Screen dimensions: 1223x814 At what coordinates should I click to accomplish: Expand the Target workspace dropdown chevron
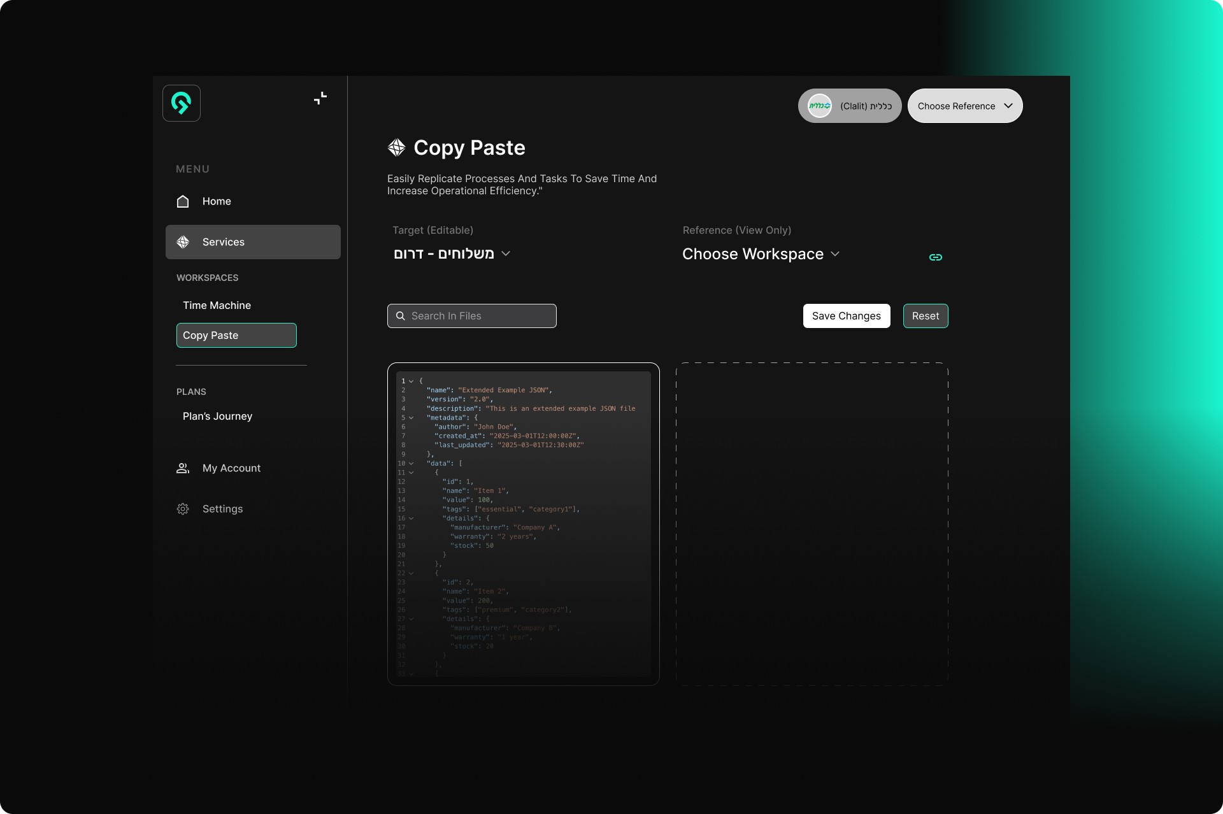click(x=506, y=253)
